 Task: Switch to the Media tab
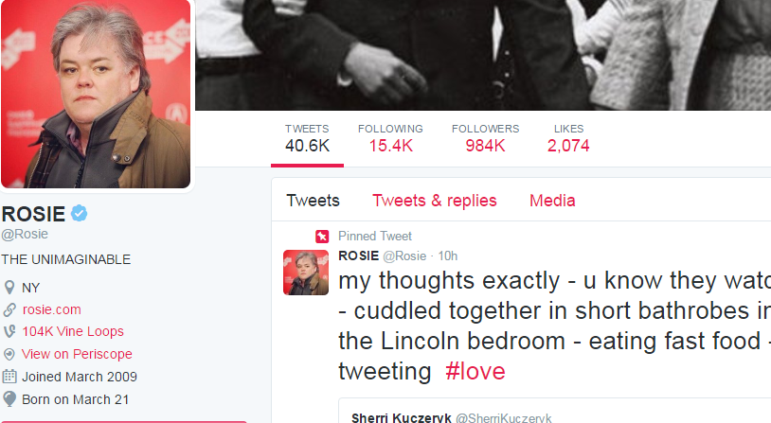(552, 201)
